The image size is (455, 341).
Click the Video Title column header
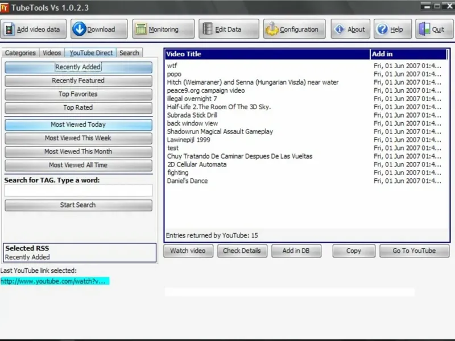267,54
